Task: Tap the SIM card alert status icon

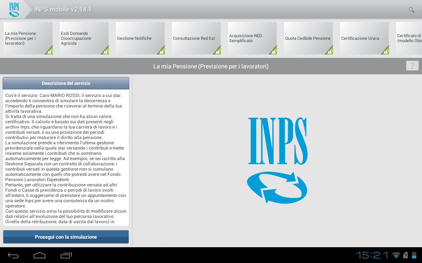Action: (406, 255)
